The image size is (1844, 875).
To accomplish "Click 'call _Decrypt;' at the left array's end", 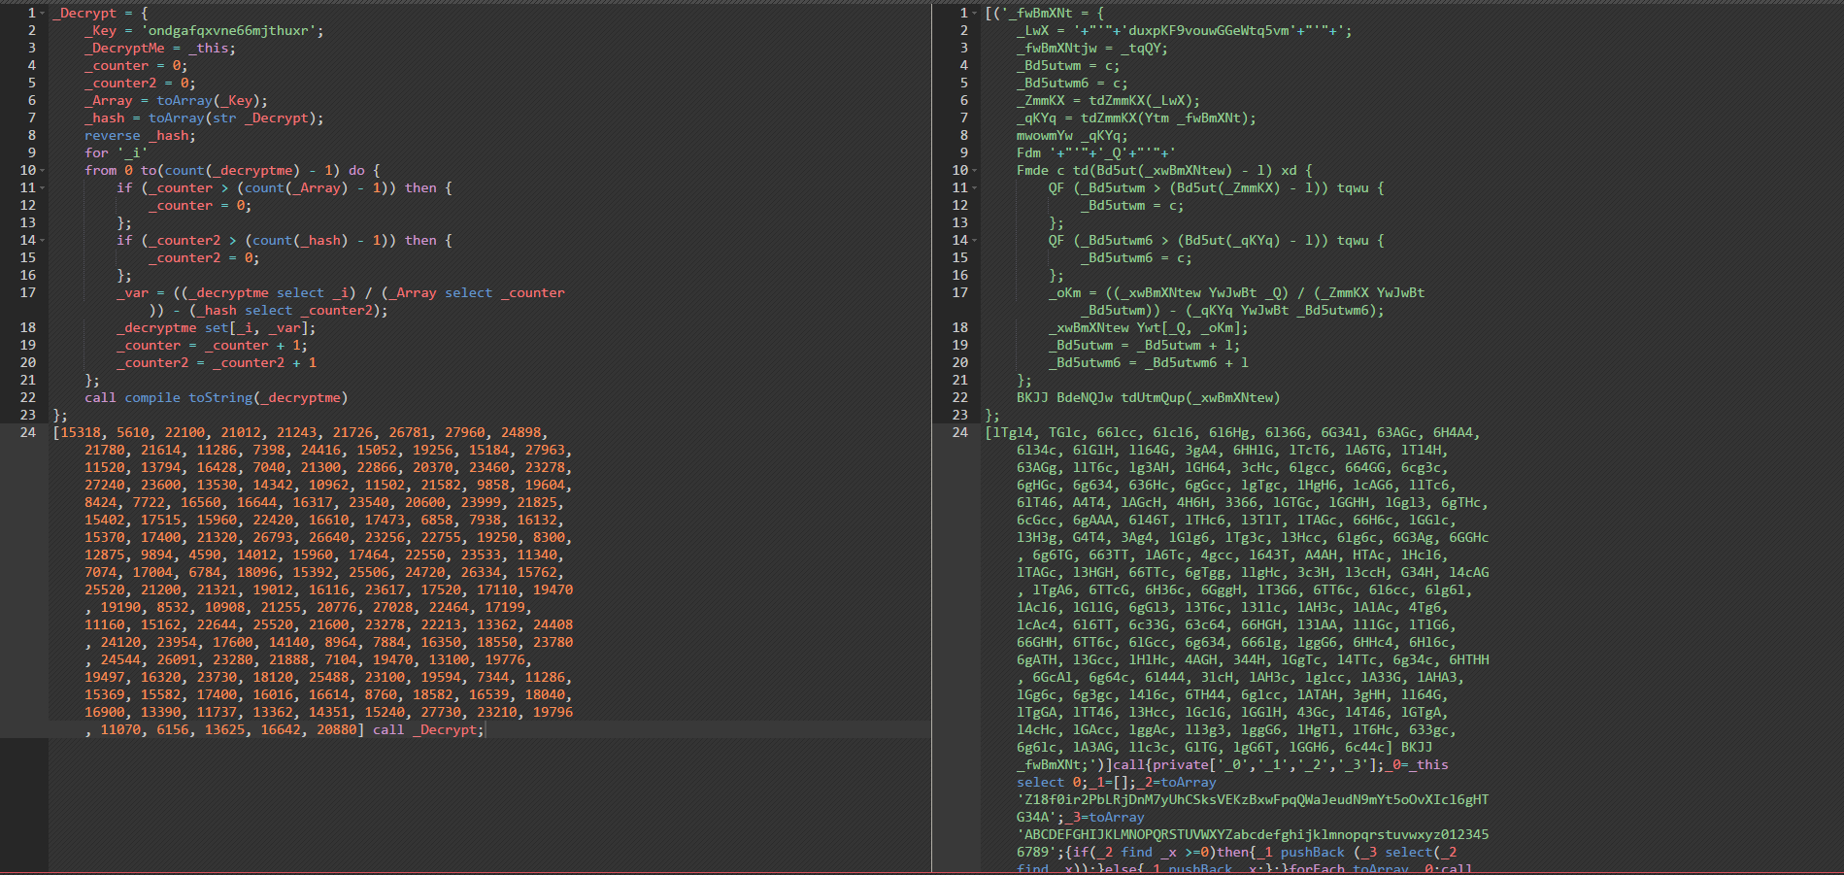I will (x=427, y=730).
